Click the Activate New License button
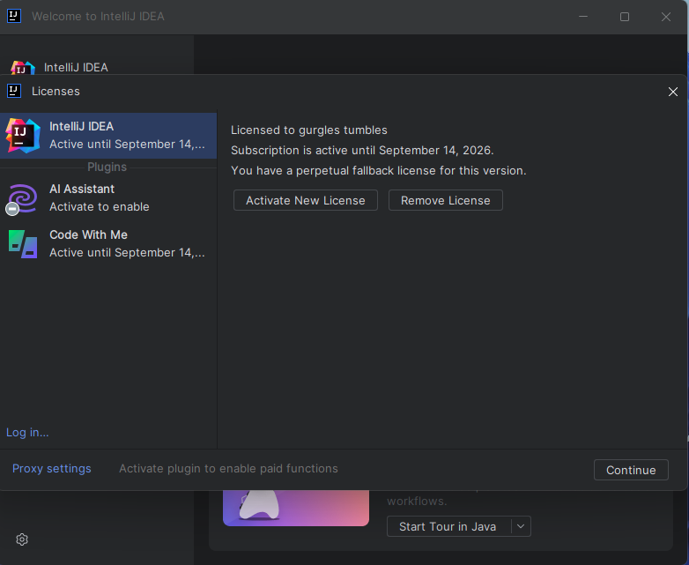 click(x=305, y=200)
